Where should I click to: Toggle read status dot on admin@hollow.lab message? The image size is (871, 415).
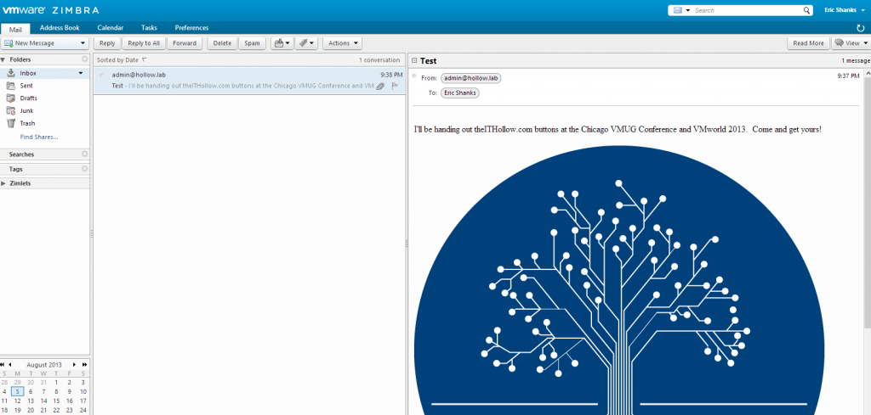coord(101,75)
